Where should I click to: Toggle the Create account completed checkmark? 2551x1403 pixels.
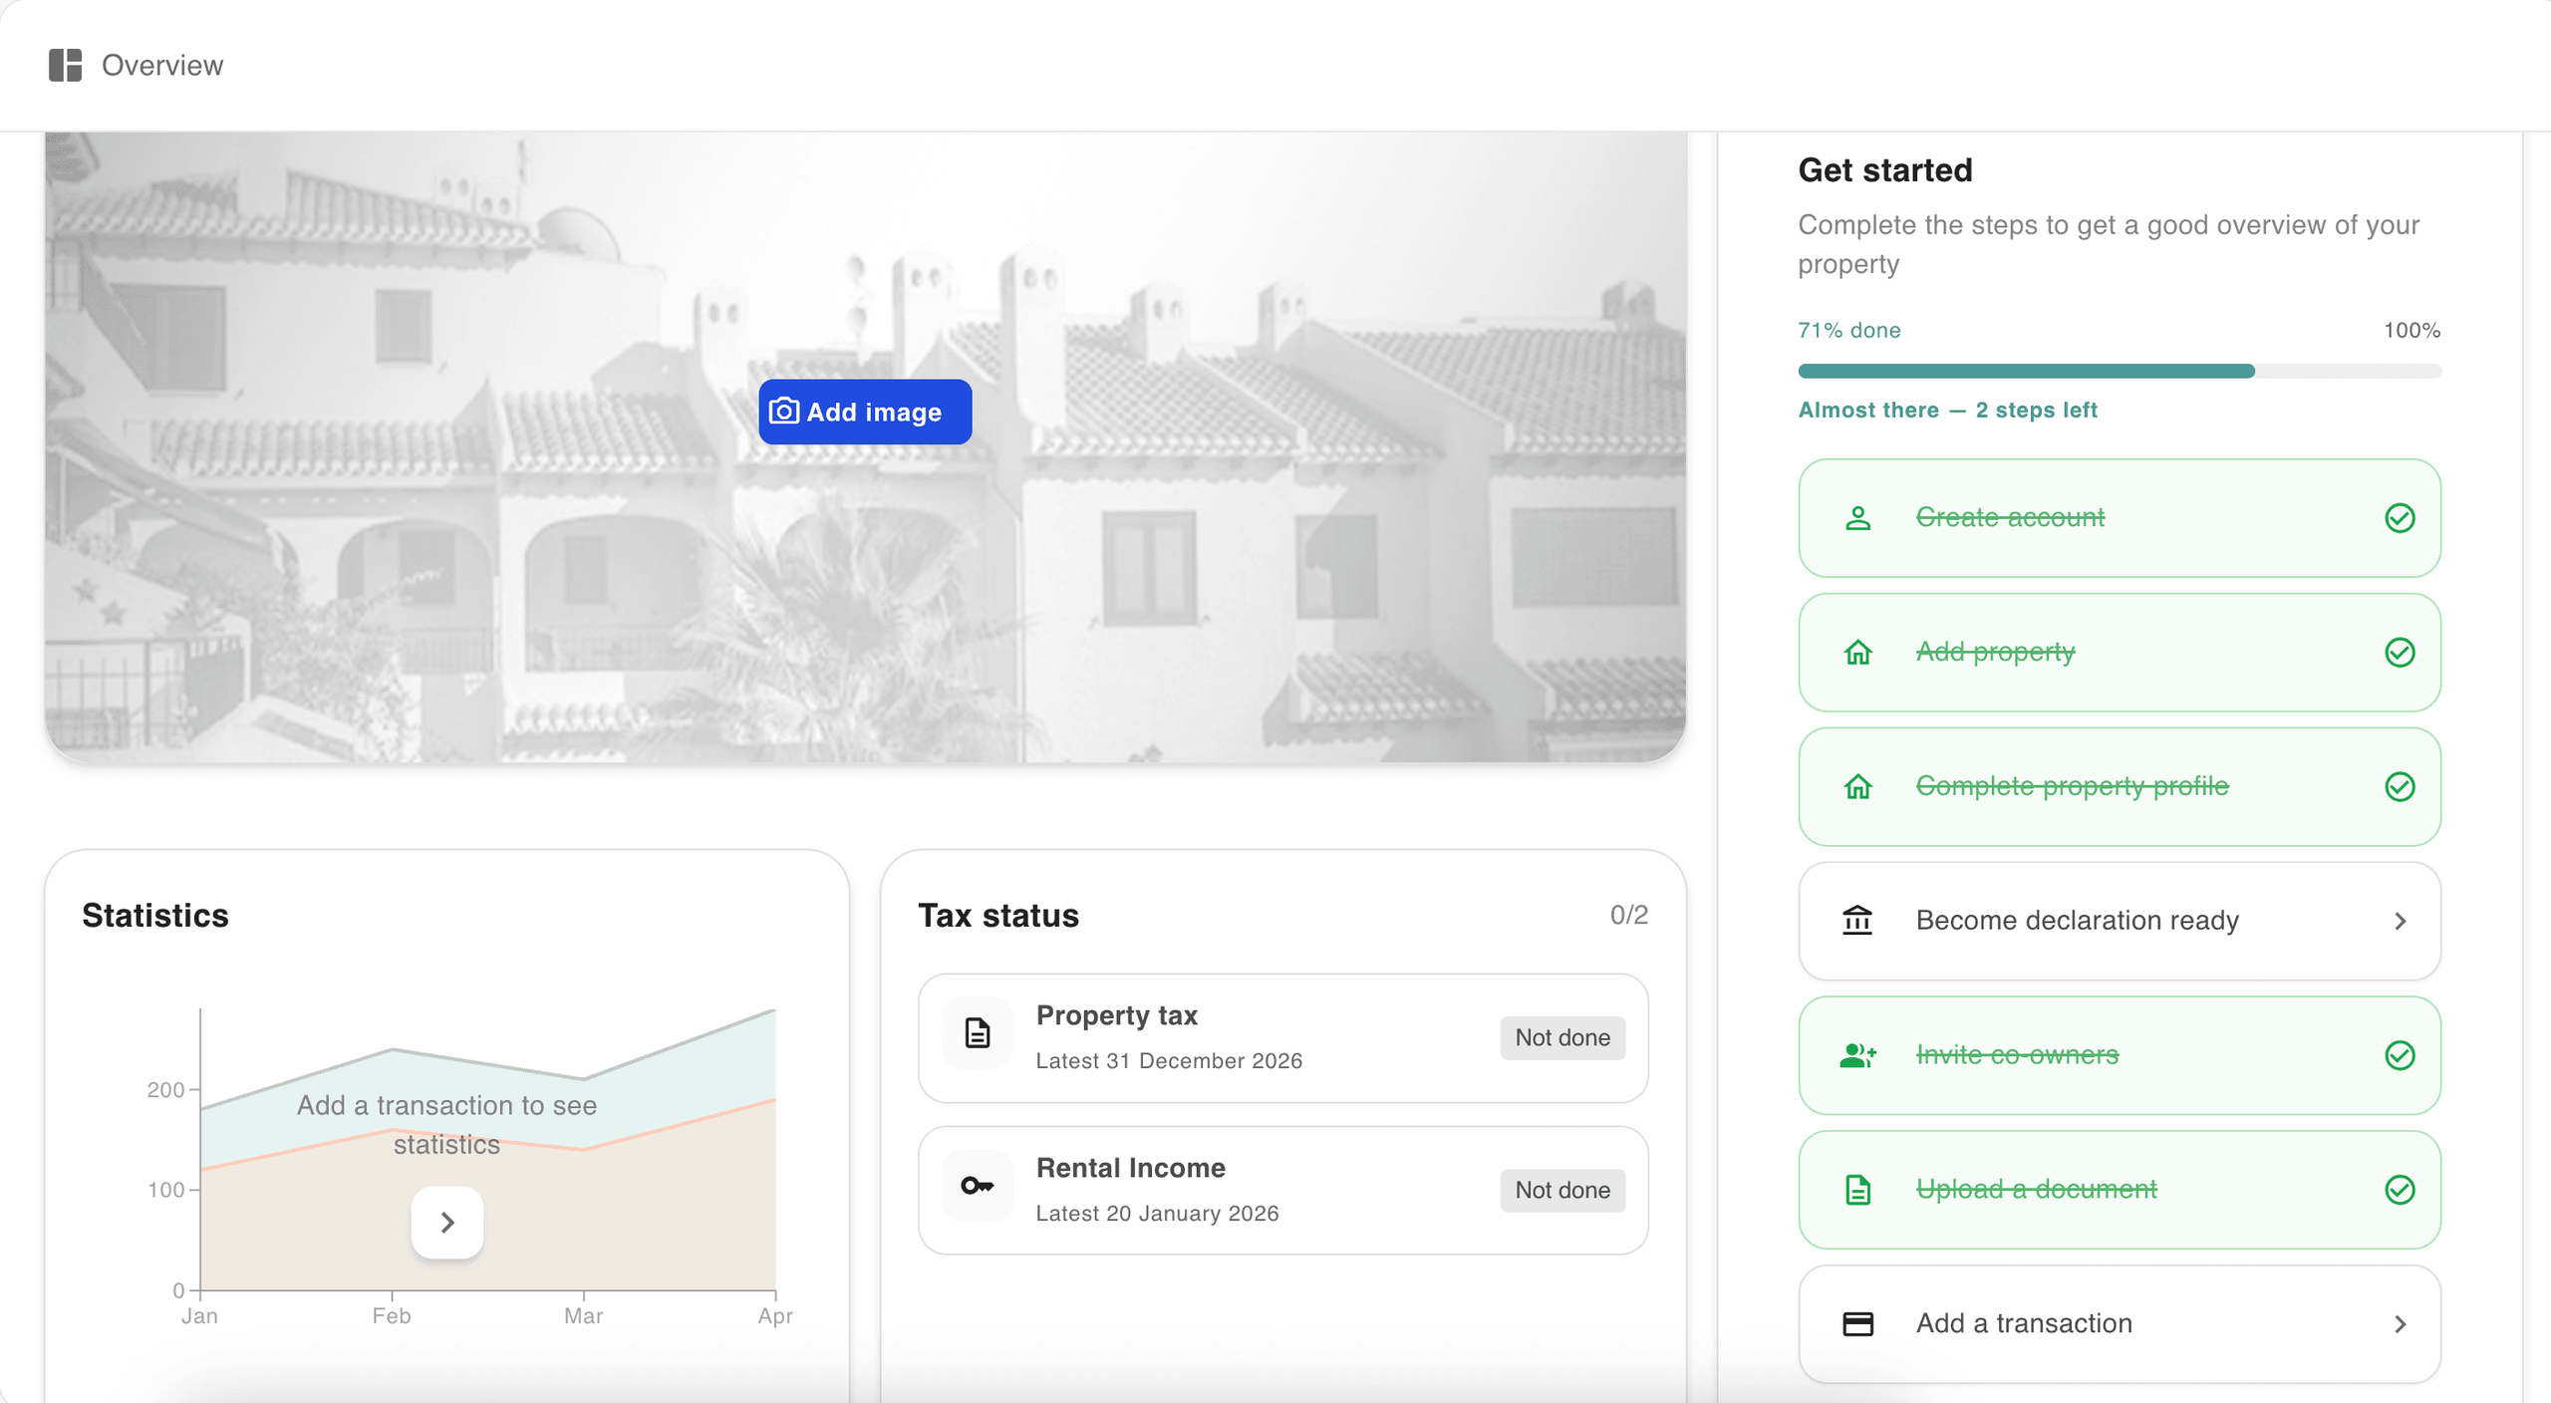tap(2400, 517)
